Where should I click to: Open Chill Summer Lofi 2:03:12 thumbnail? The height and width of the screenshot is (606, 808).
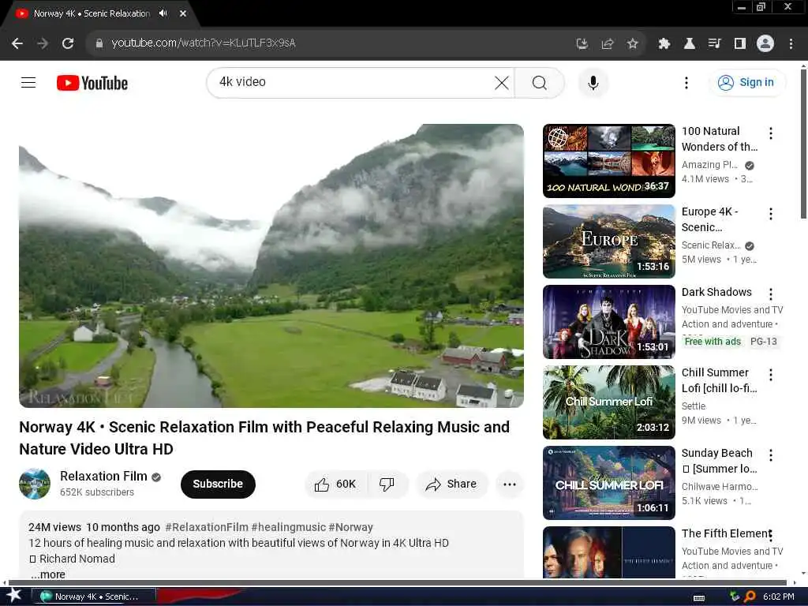tap(608, 402)
